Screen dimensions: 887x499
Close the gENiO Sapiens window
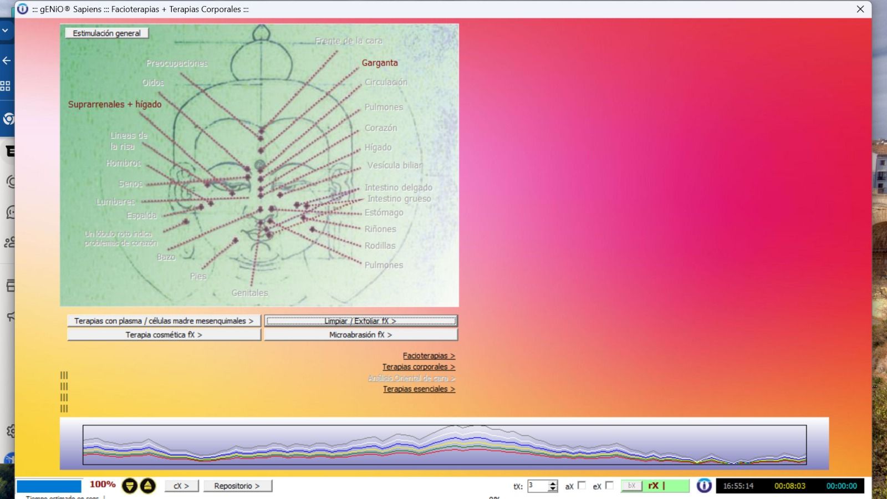(x=860, y=9)
